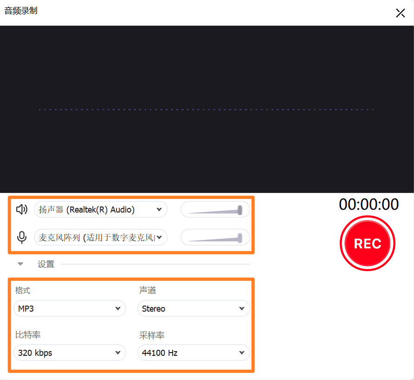Adjust the speaker volume slider

tap(215, 210)
